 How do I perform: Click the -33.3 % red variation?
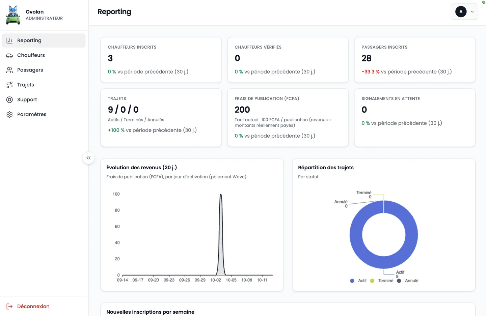coord(371,72)
